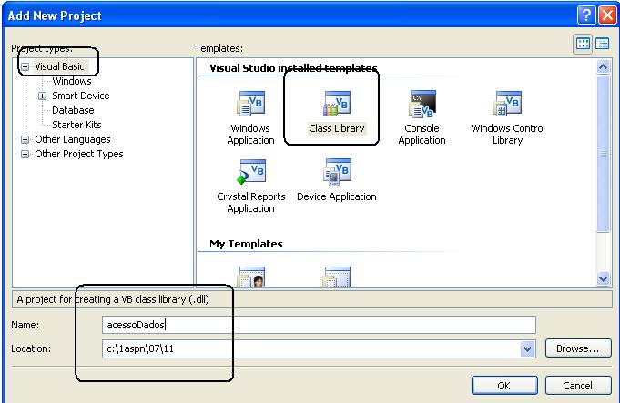Select the Device Application template icon
The image size is (620, 403).
(x=337, y=171)
